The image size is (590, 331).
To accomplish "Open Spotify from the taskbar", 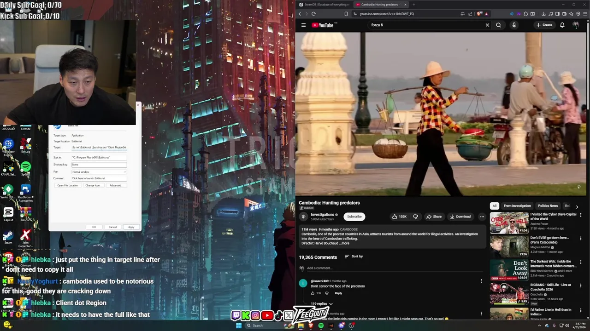I will pyautogui.click(x=321, y=325).
